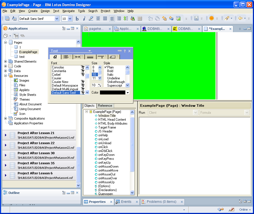Viewport: 254px width, 214px height.
Task: Open the Events tab at bottom
Action: point(126,202)
